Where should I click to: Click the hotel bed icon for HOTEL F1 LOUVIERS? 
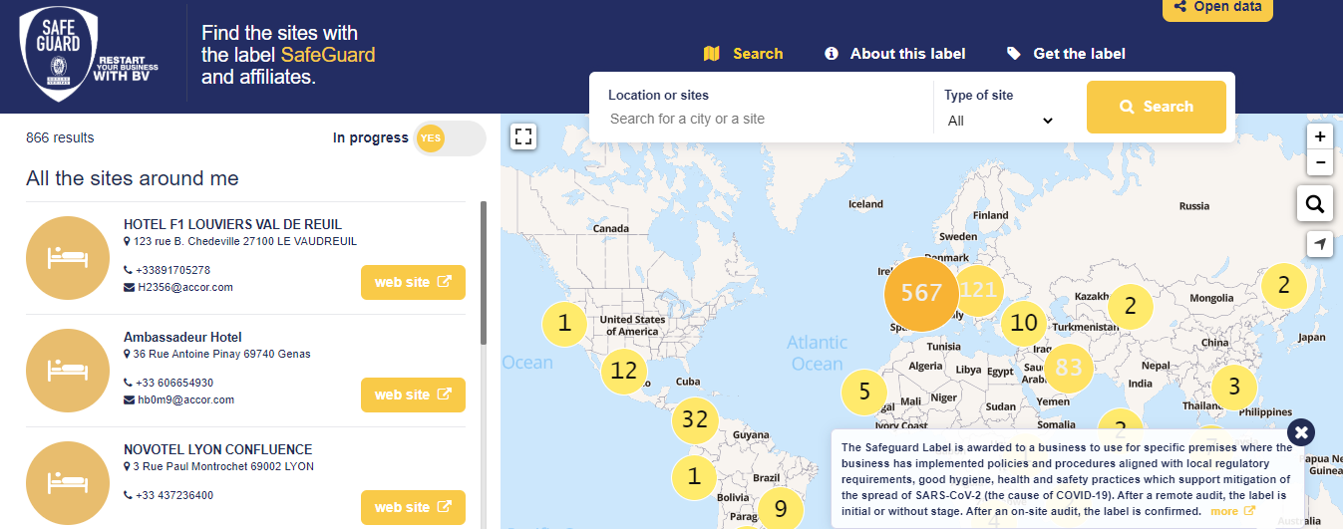[68, 258]
